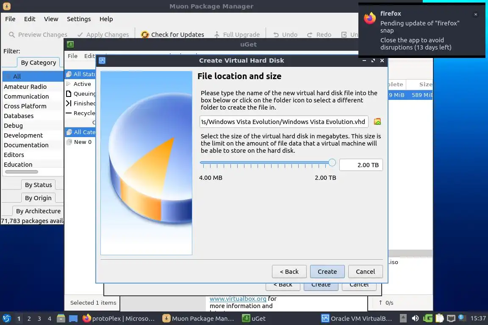The height and width of the screenshot is (325, 488).
Task: Click the application menu launcher on taskbar
Action: pos(6,319)
